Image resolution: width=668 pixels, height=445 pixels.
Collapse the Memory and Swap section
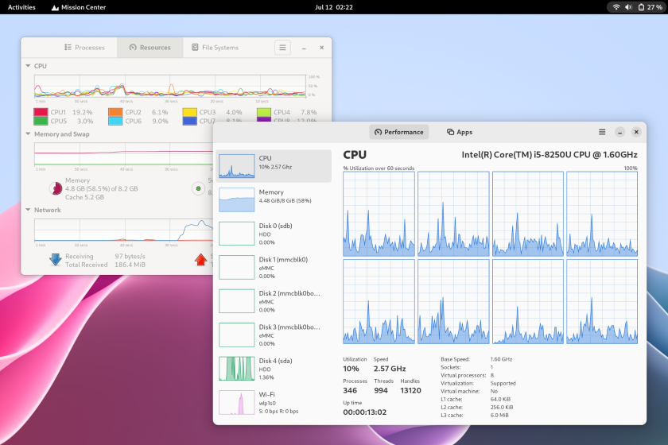pos(29,134)
